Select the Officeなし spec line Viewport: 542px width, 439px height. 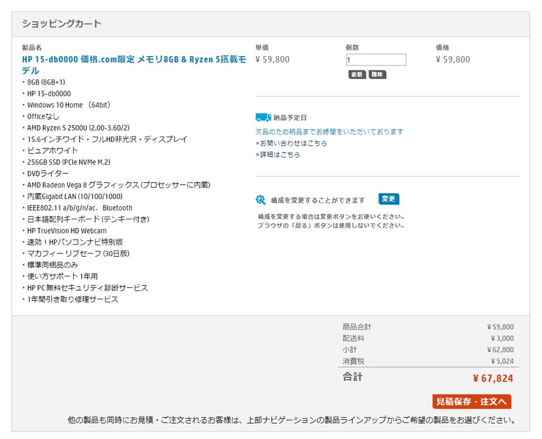coord(43,116)
